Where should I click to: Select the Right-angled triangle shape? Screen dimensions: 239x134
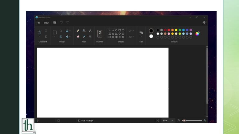pyautogui.click(x=116, y=33)
